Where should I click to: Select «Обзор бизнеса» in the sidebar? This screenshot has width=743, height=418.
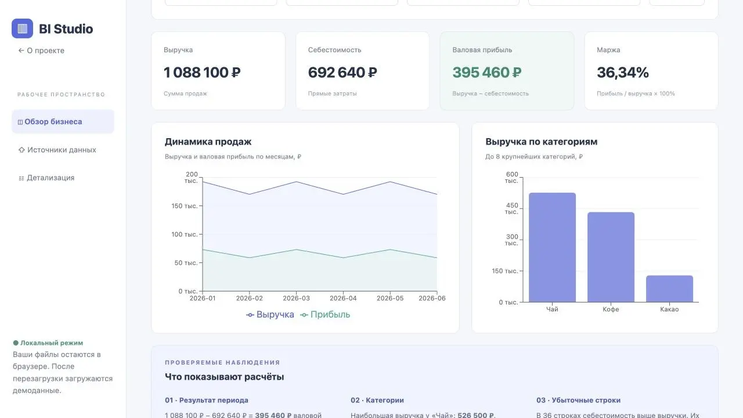pyautogui.click(x=63, y=122)
